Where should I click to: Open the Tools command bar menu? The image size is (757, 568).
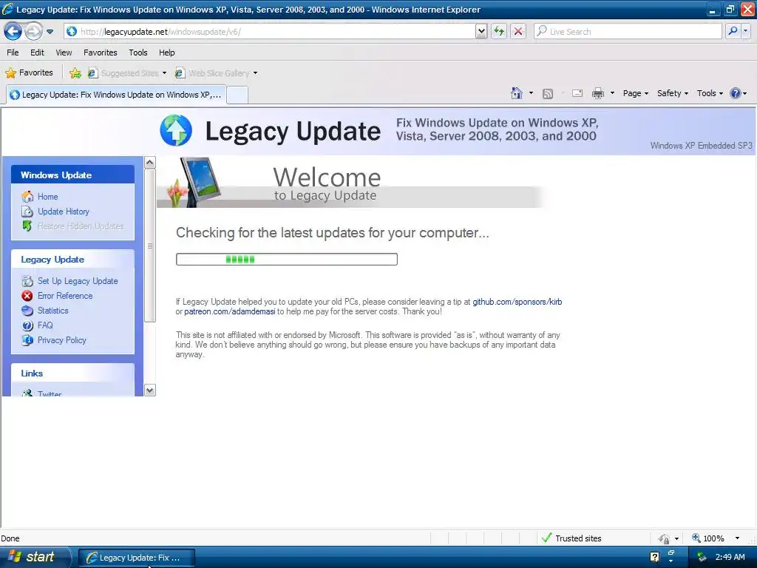point(710,93)
